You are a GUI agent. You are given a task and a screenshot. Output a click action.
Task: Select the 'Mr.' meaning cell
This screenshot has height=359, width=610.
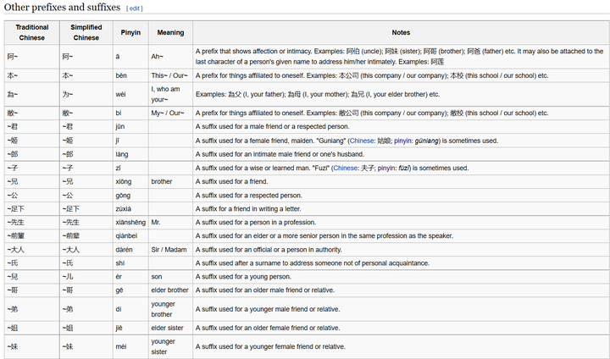point(170,223)
